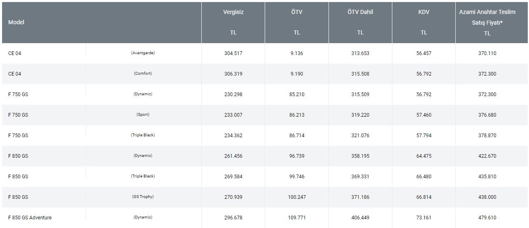Select the ÖTV Dahil column header
529x228 pixels.
[x=360, y=23]
